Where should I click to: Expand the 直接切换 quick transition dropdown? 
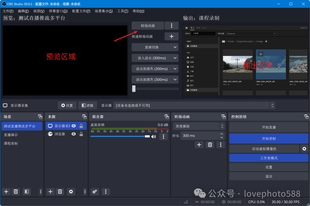coord(175,47)
